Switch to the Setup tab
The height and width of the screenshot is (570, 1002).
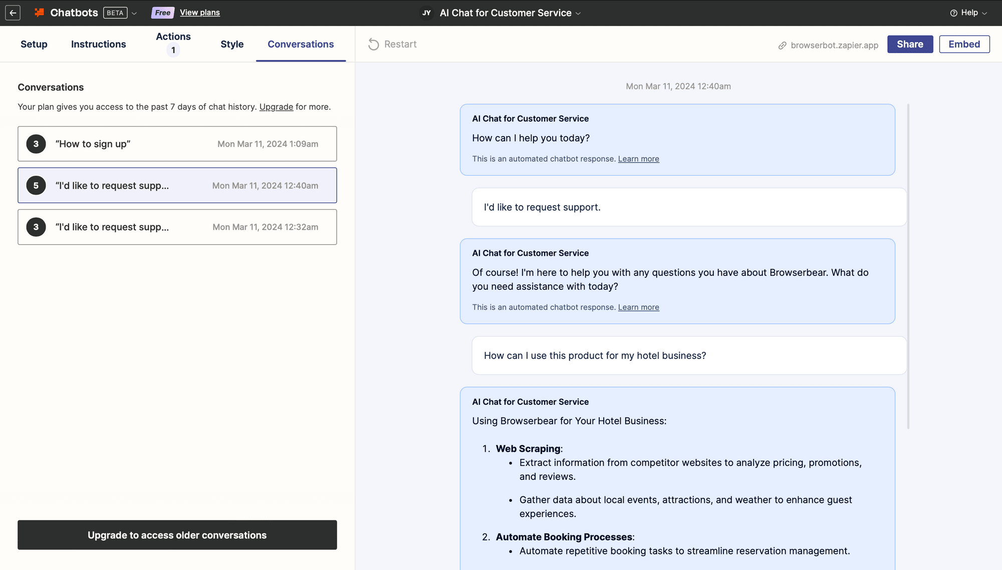point(34,44)
